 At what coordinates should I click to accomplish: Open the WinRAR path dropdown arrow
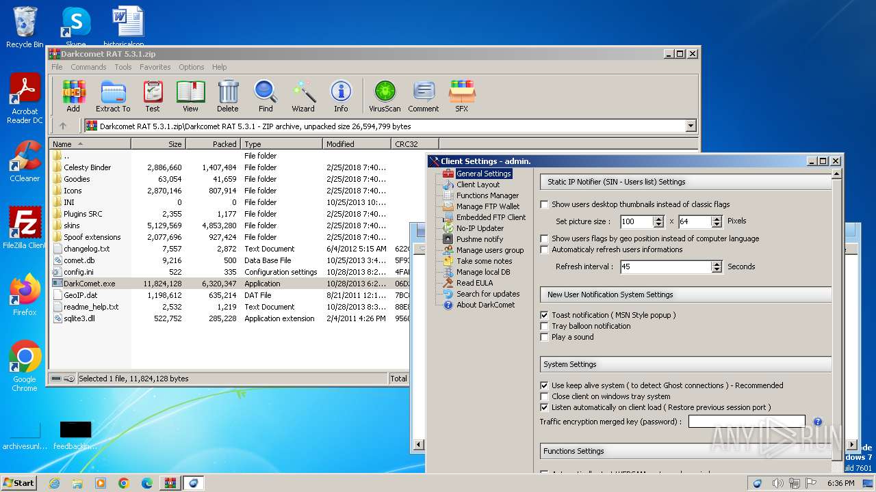691,126
